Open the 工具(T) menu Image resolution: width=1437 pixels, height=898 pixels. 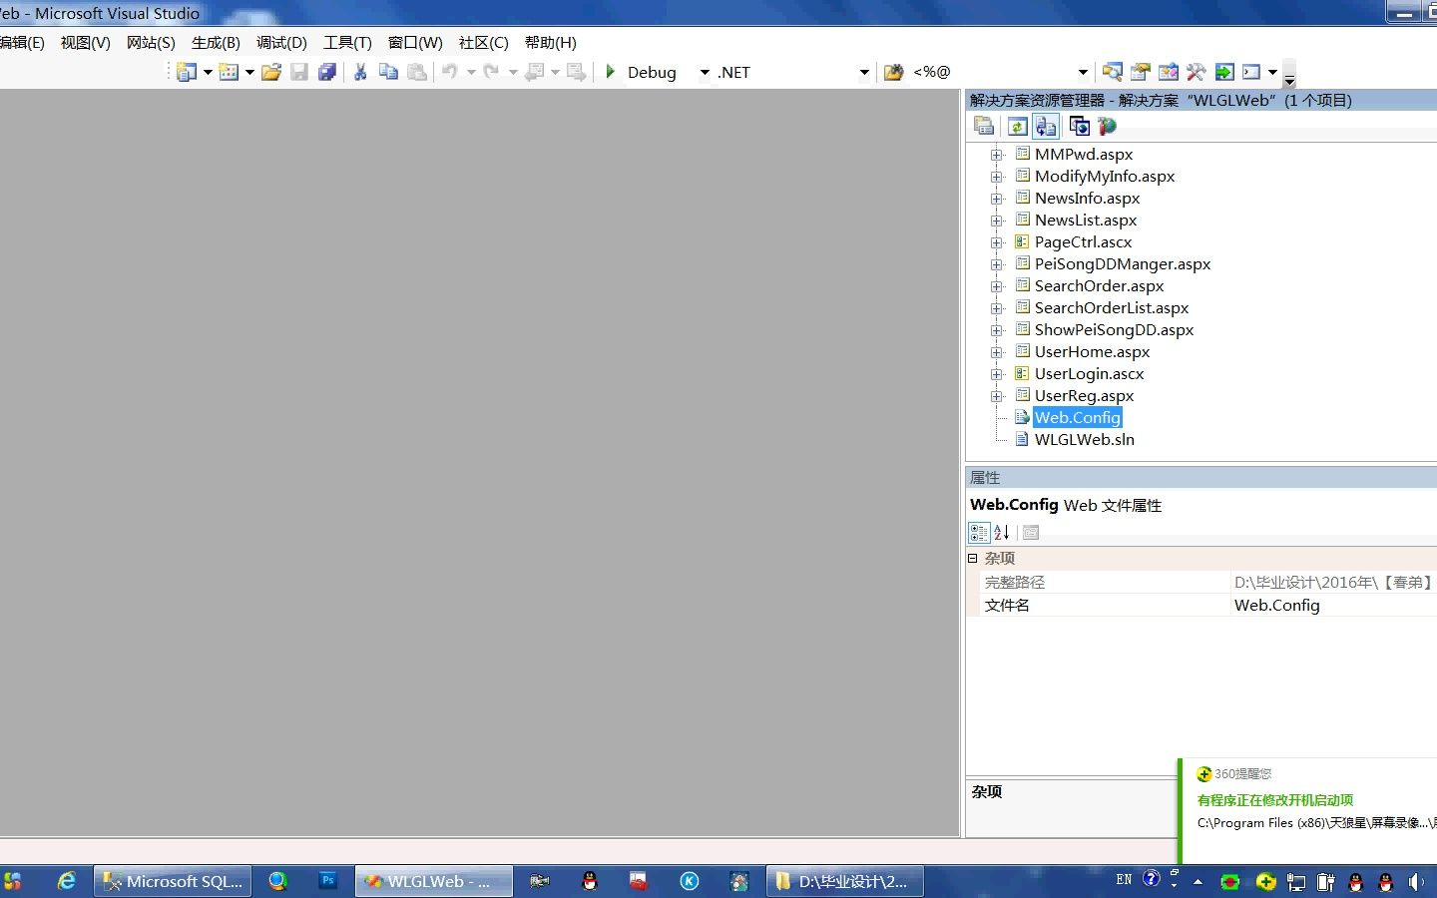point(345,42)
